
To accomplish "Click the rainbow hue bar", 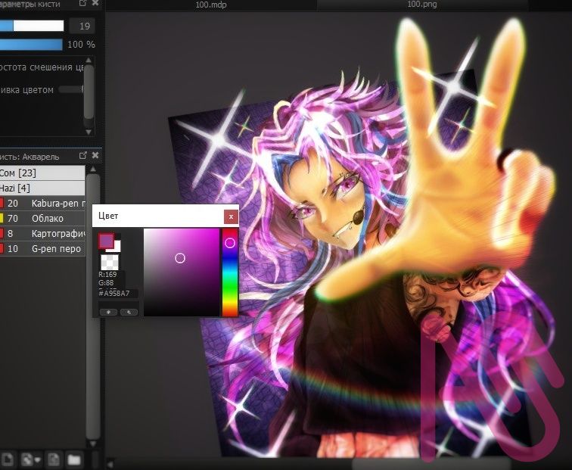I will tap(230, 272).
